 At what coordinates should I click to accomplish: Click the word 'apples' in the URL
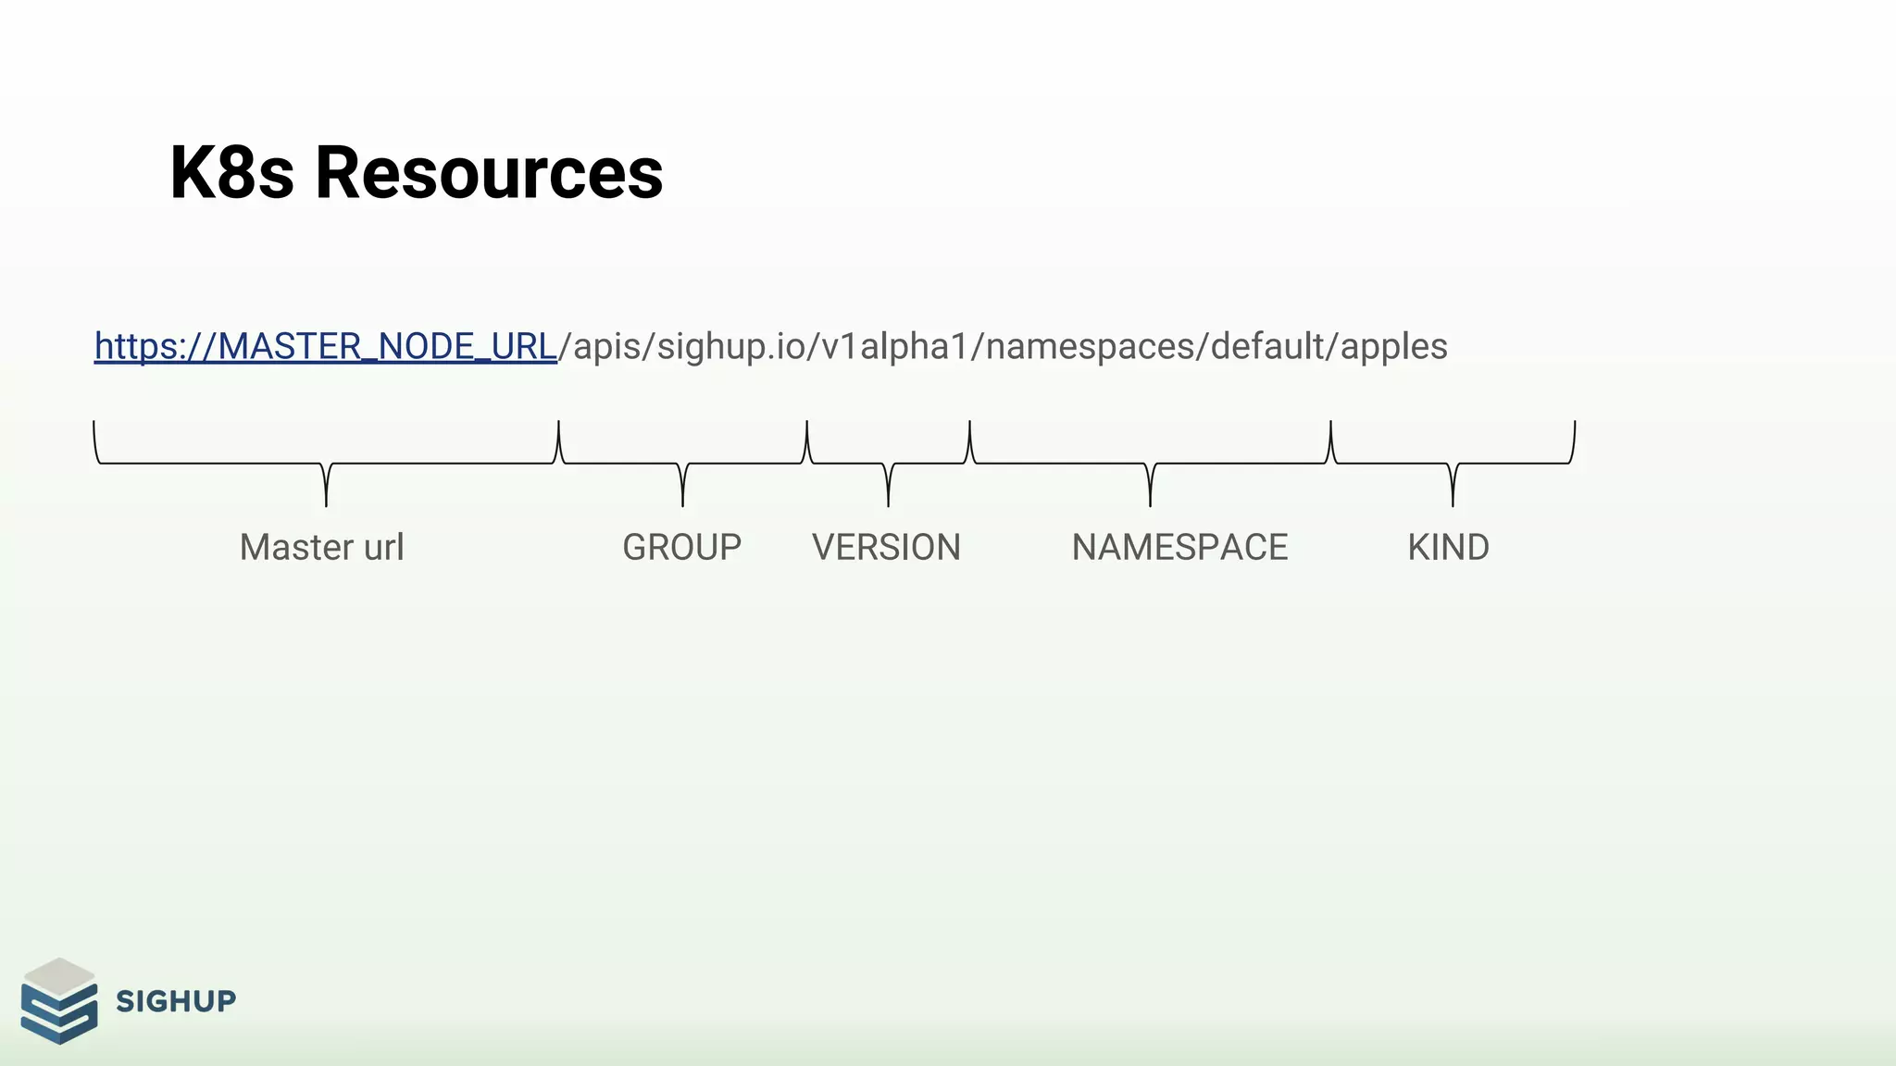pyautogui.click(x=1393, y=347)
